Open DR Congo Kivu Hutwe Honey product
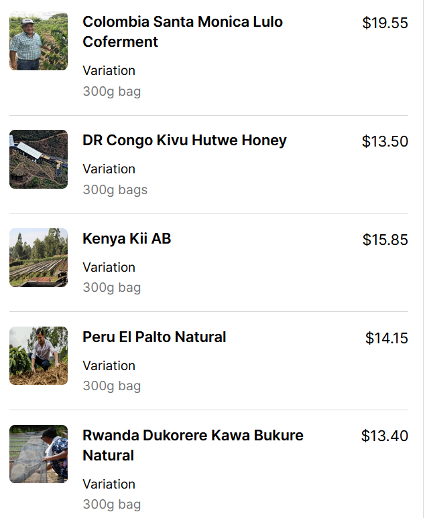This screenshot has width=425, height=518. [184, 141]
